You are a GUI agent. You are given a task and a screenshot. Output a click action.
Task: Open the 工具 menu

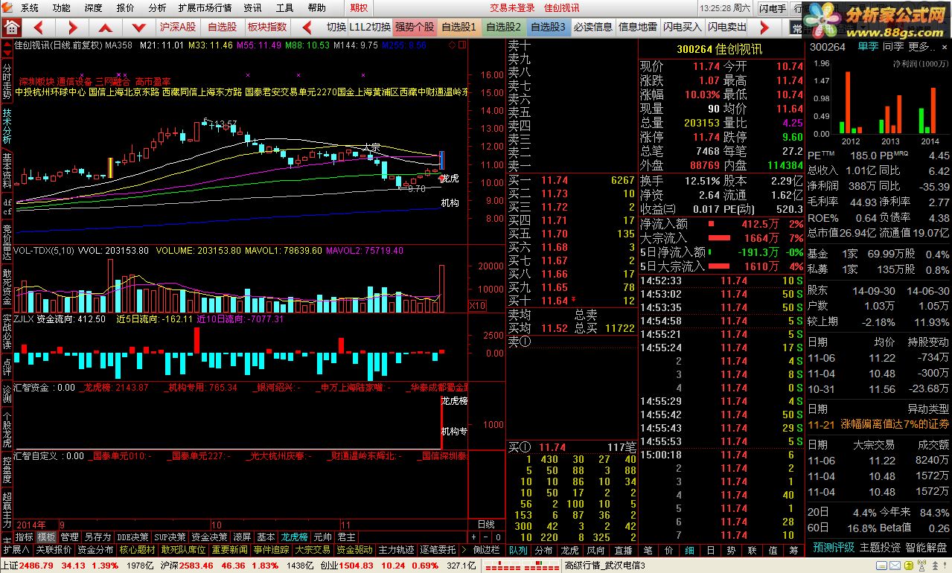[285, 8]
